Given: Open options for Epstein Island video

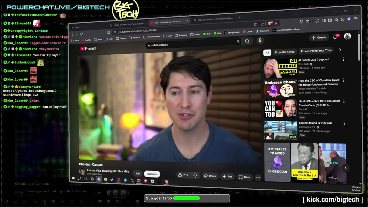Looking at the screenshot, I should tap(344, 123).
